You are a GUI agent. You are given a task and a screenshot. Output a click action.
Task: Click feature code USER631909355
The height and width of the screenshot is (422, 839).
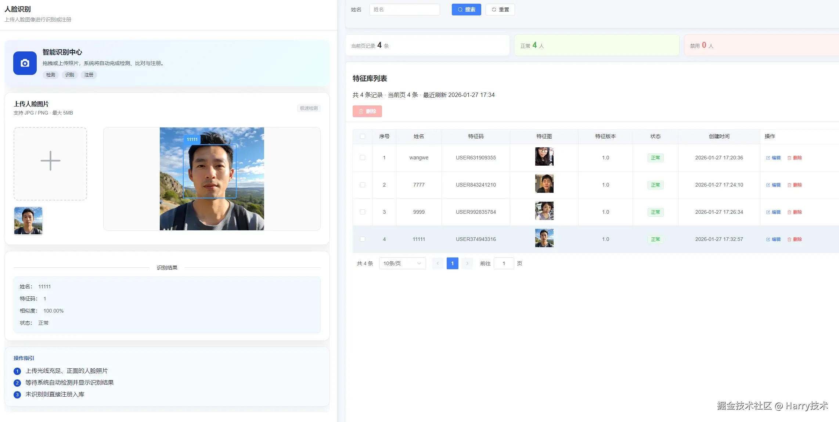pos(476,158)
